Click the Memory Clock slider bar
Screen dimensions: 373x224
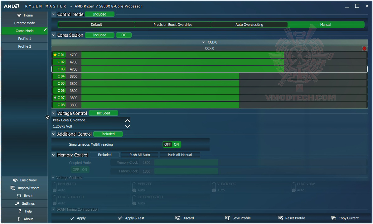[x=261, y=162]
